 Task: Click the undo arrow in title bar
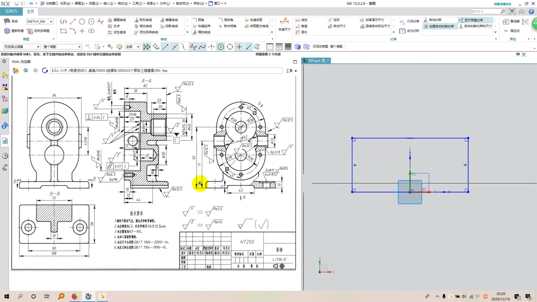31,3
